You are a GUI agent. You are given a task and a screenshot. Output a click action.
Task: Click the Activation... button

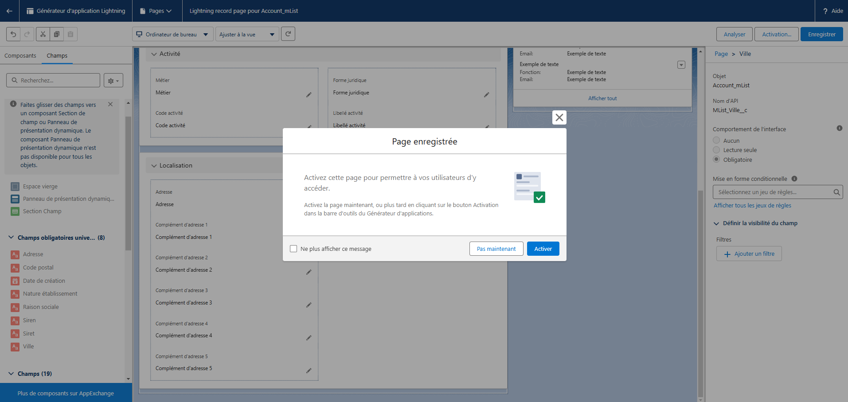(x=777, y=34)
